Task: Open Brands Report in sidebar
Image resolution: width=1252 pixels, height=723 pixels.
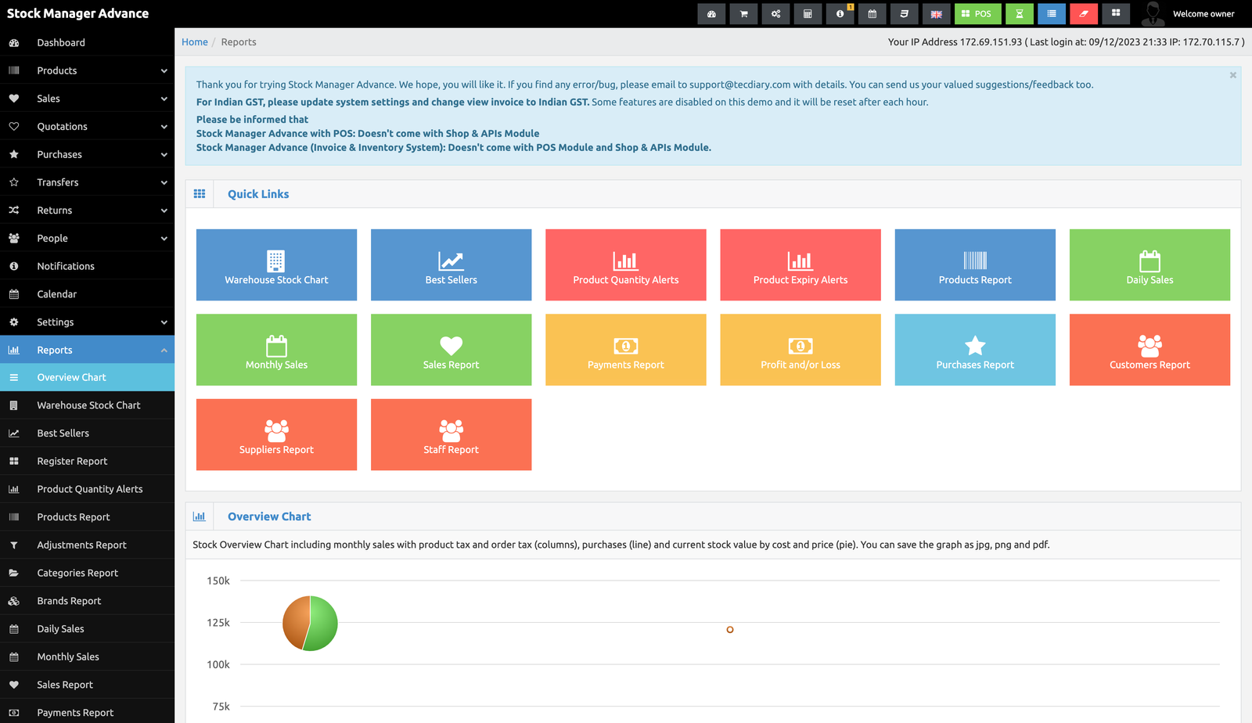Action: tap(87, 601)
